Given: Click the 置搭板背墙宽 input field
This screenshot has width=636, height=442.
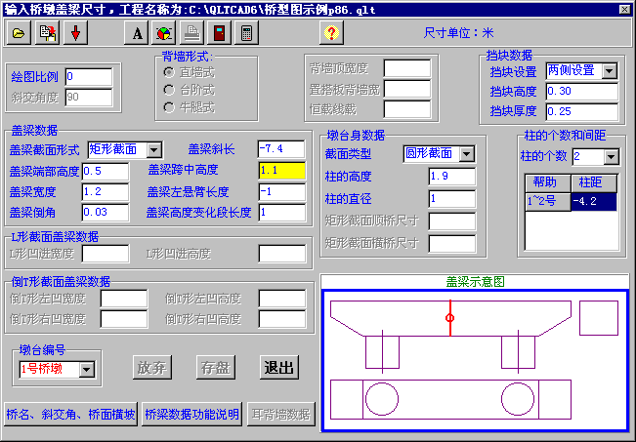Looking at the screenshot, I should point(407,89).
